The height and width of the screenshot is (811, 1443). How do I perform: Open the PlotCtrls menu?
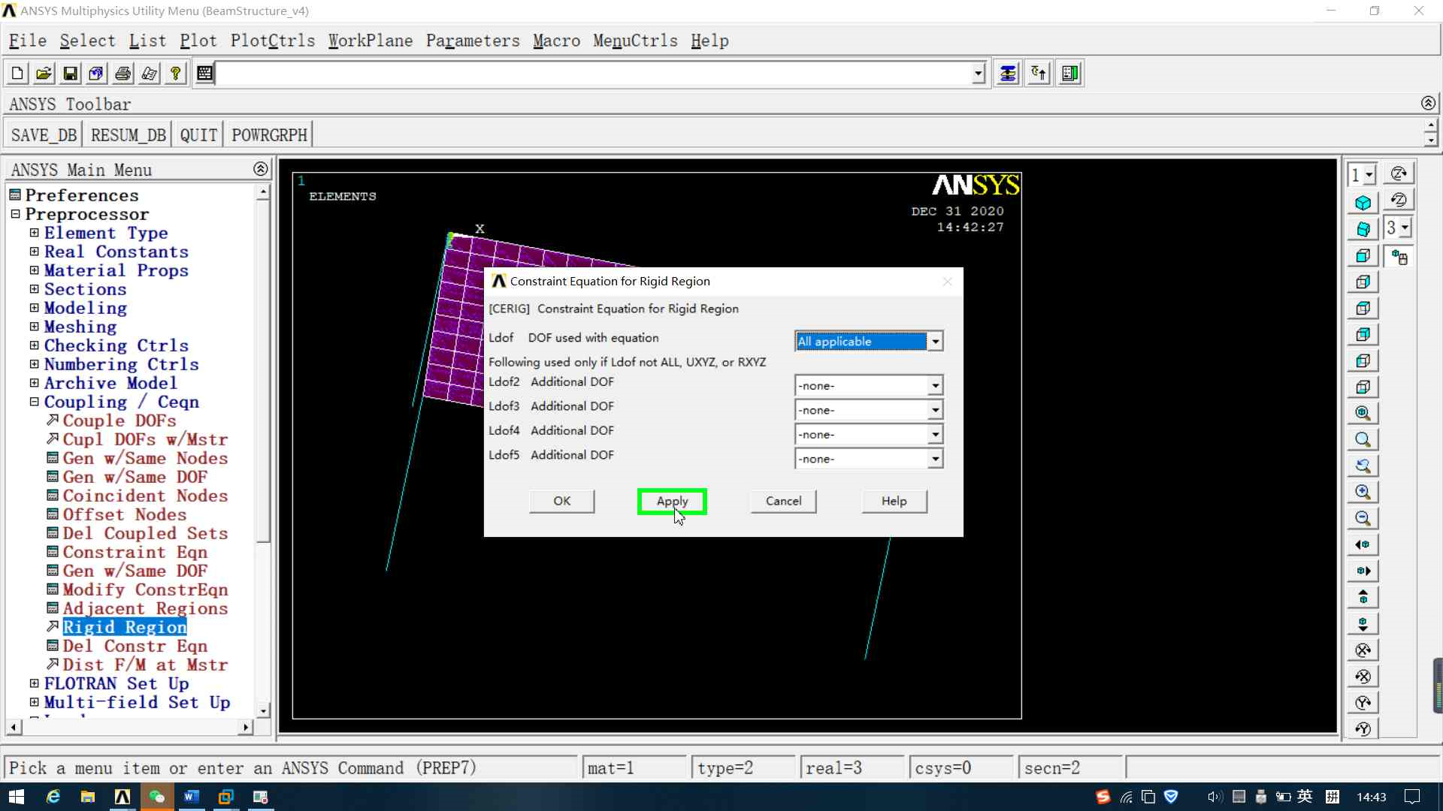272,41
